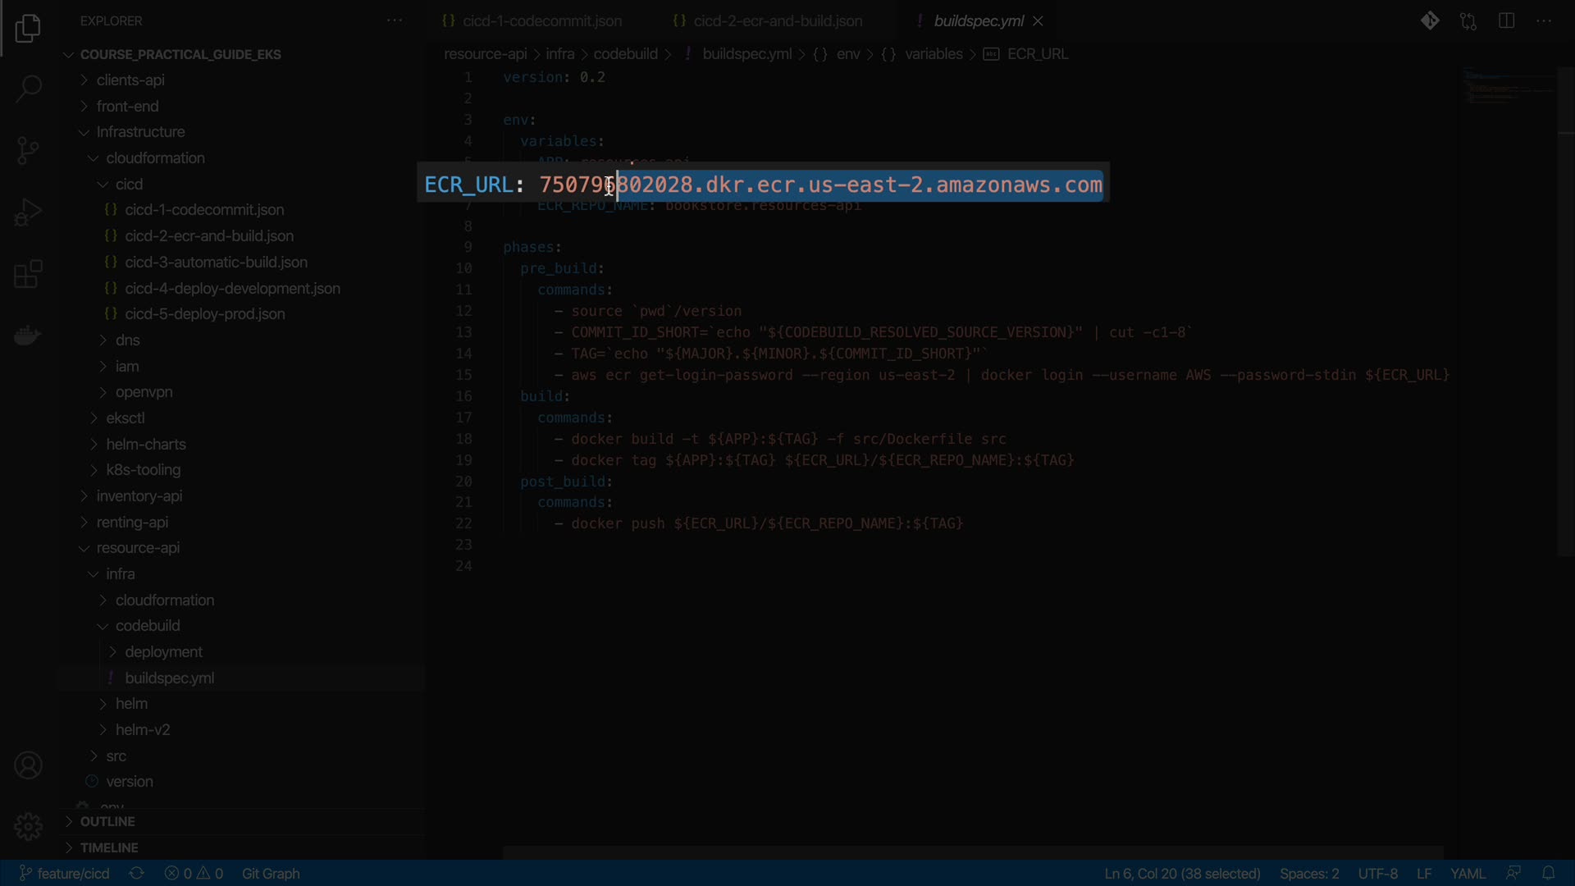Expand the clients-api folder
This screenshot has width=1575, height=886.
130,80
